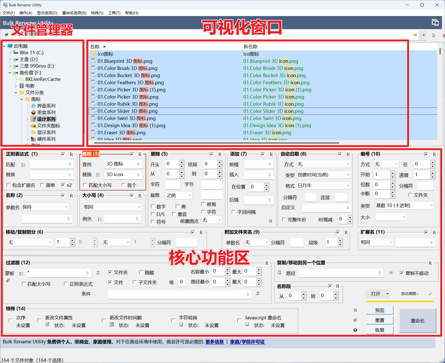The width and height of the screenshot is (445, 363).
Task: Enable the 字词间隔 checkbox
Action: (x=233, y=212)
